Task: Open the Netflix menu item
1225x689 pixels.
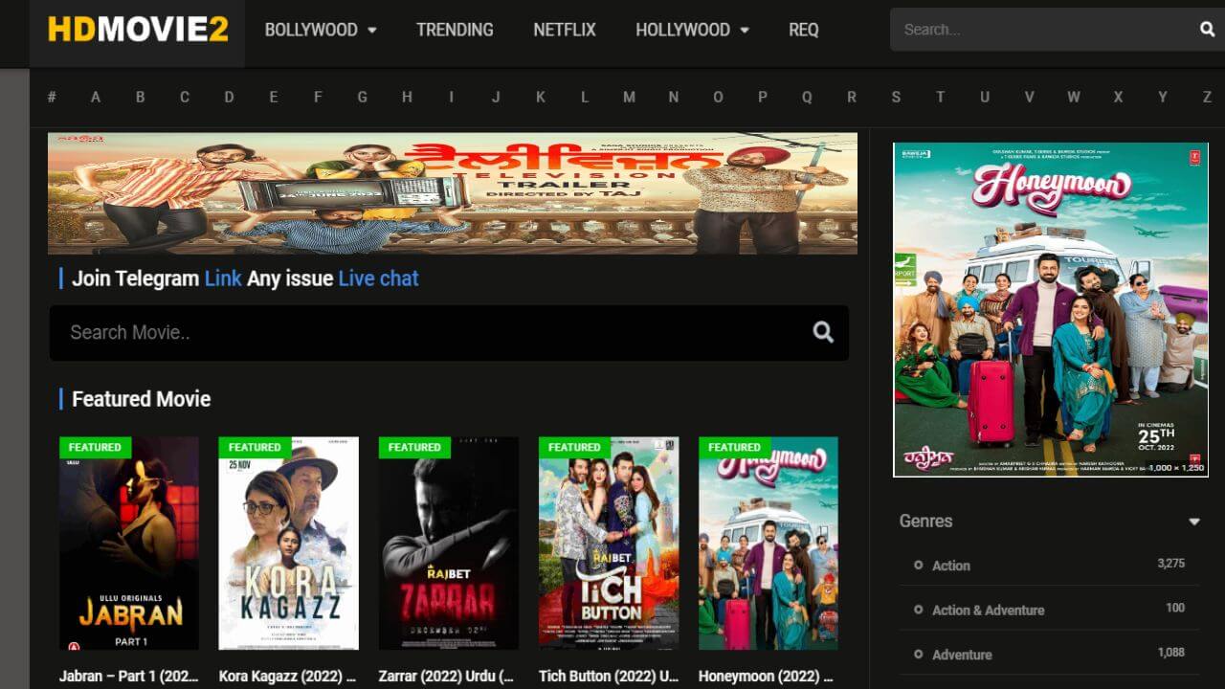Action: pyautogui.click(x=565, y=30)
